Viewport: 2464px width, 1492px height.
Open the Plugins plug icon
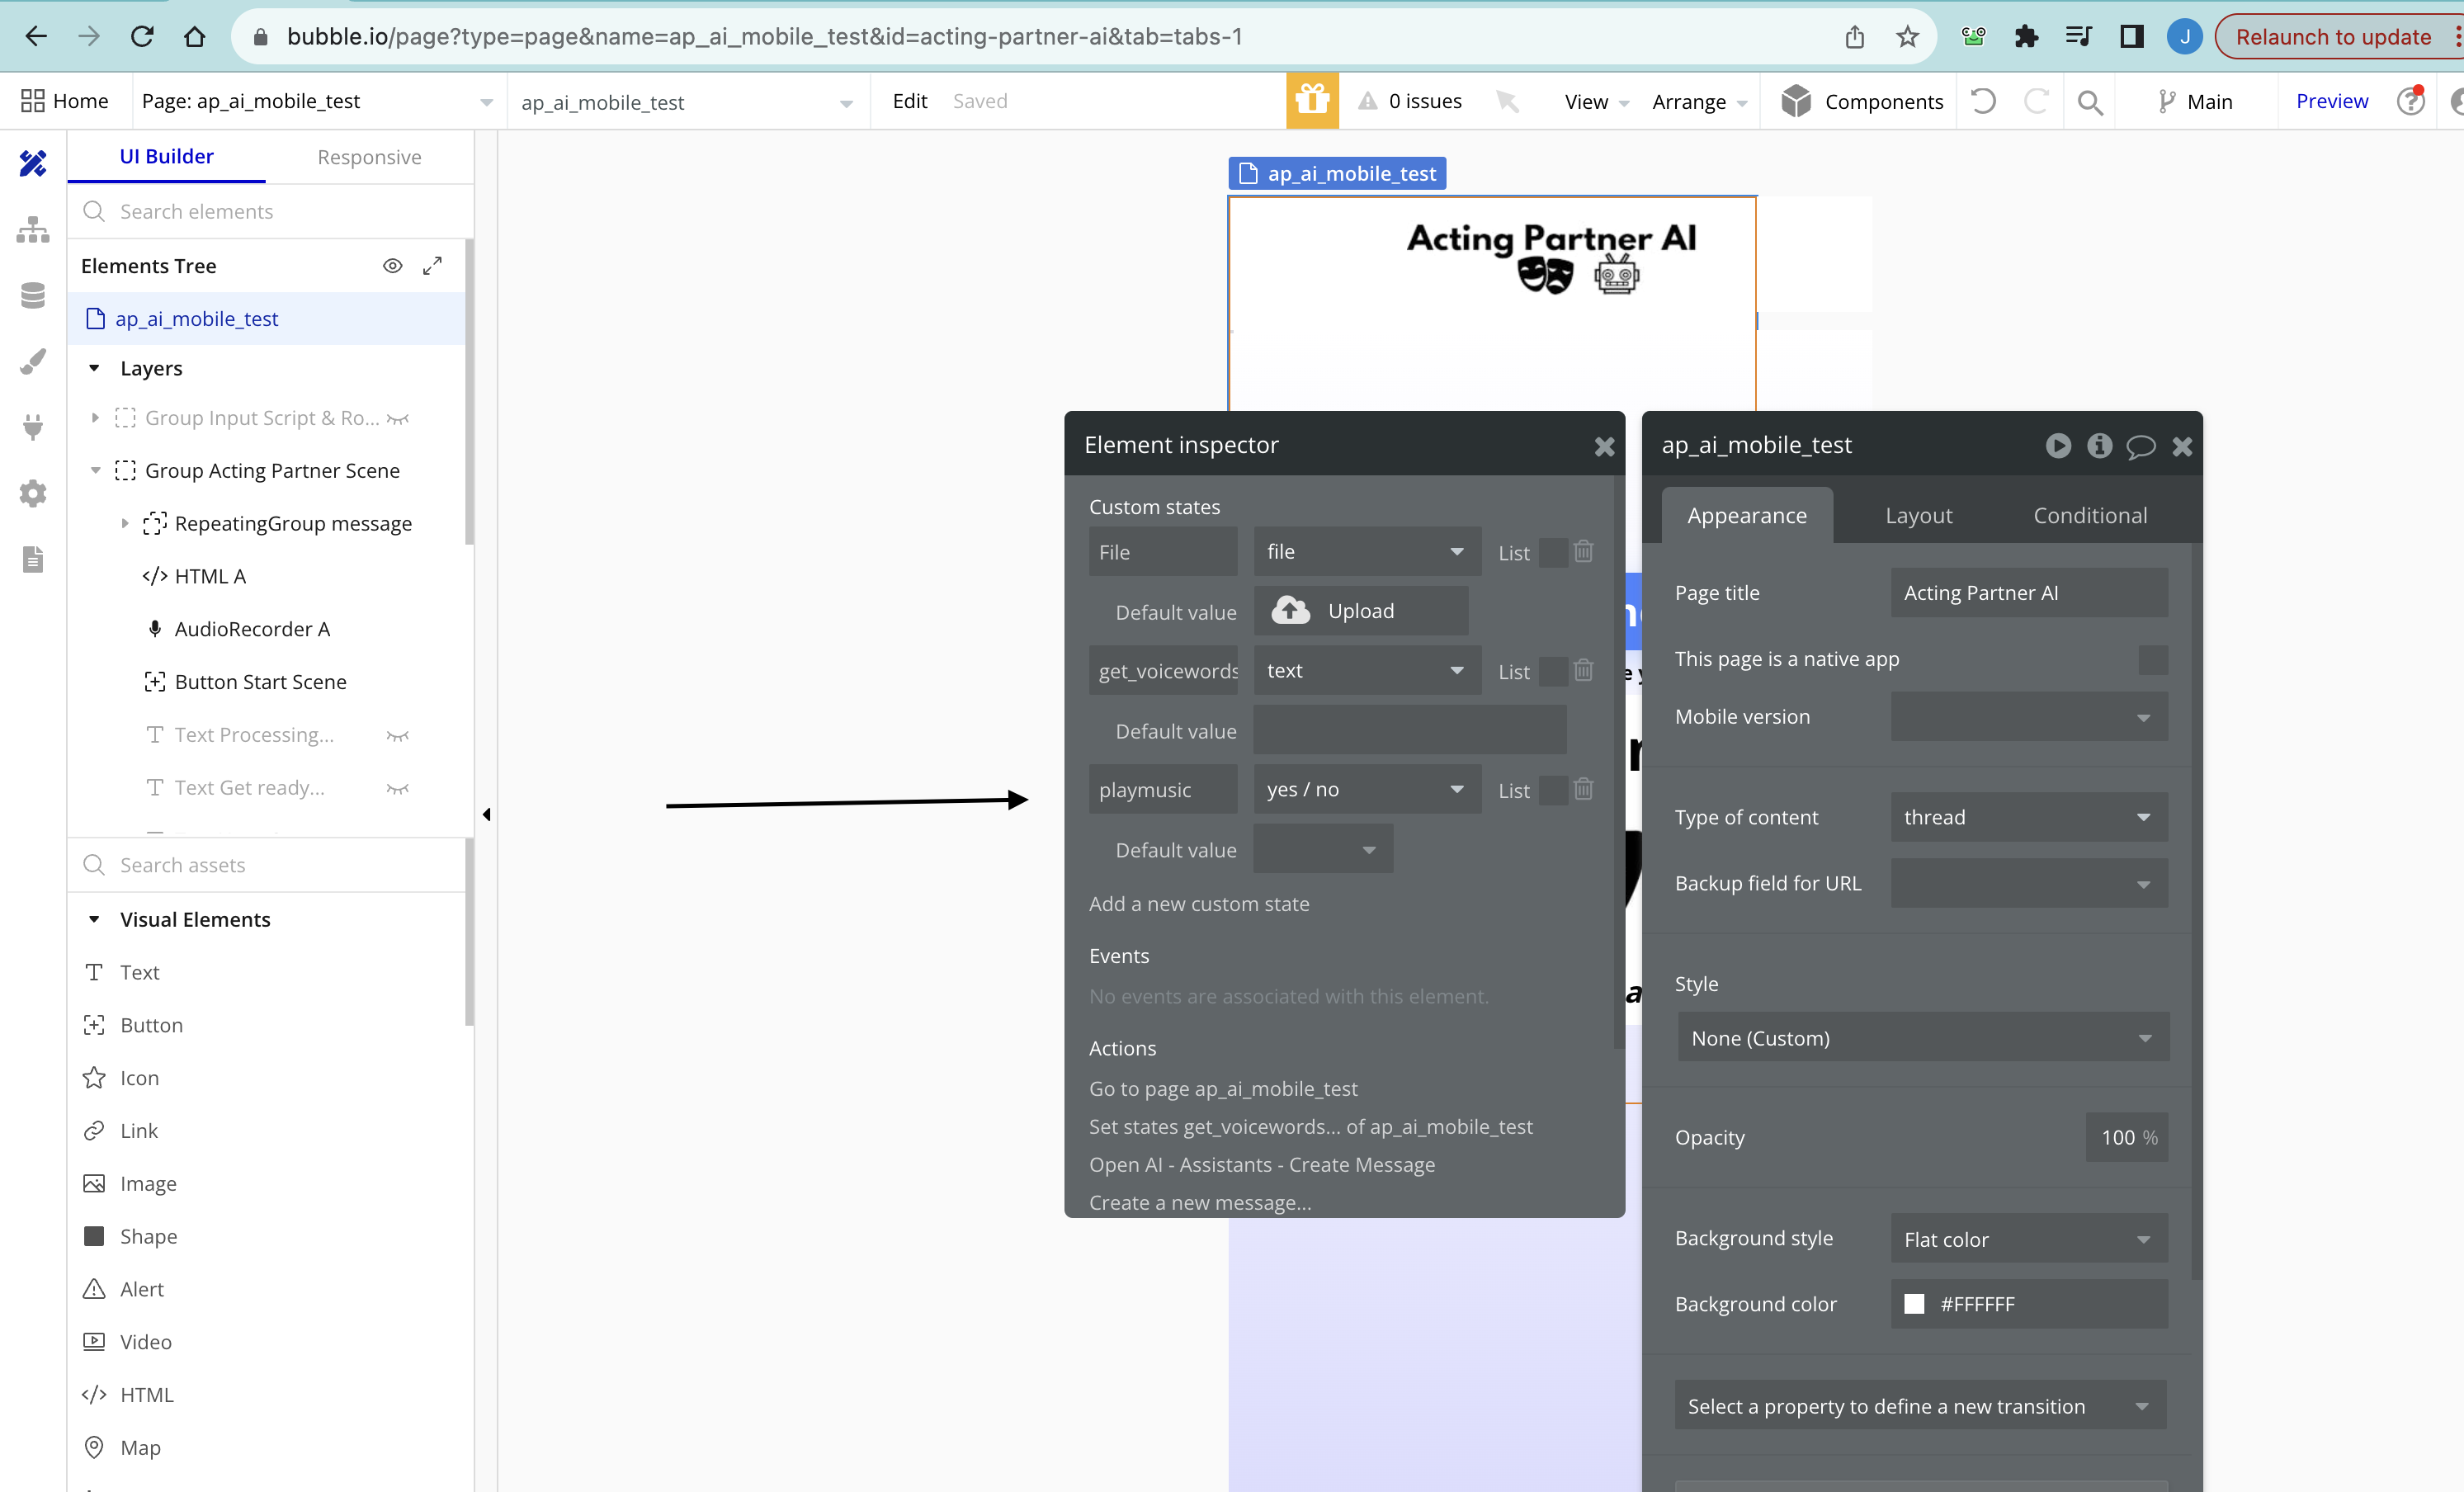(32, 427)
